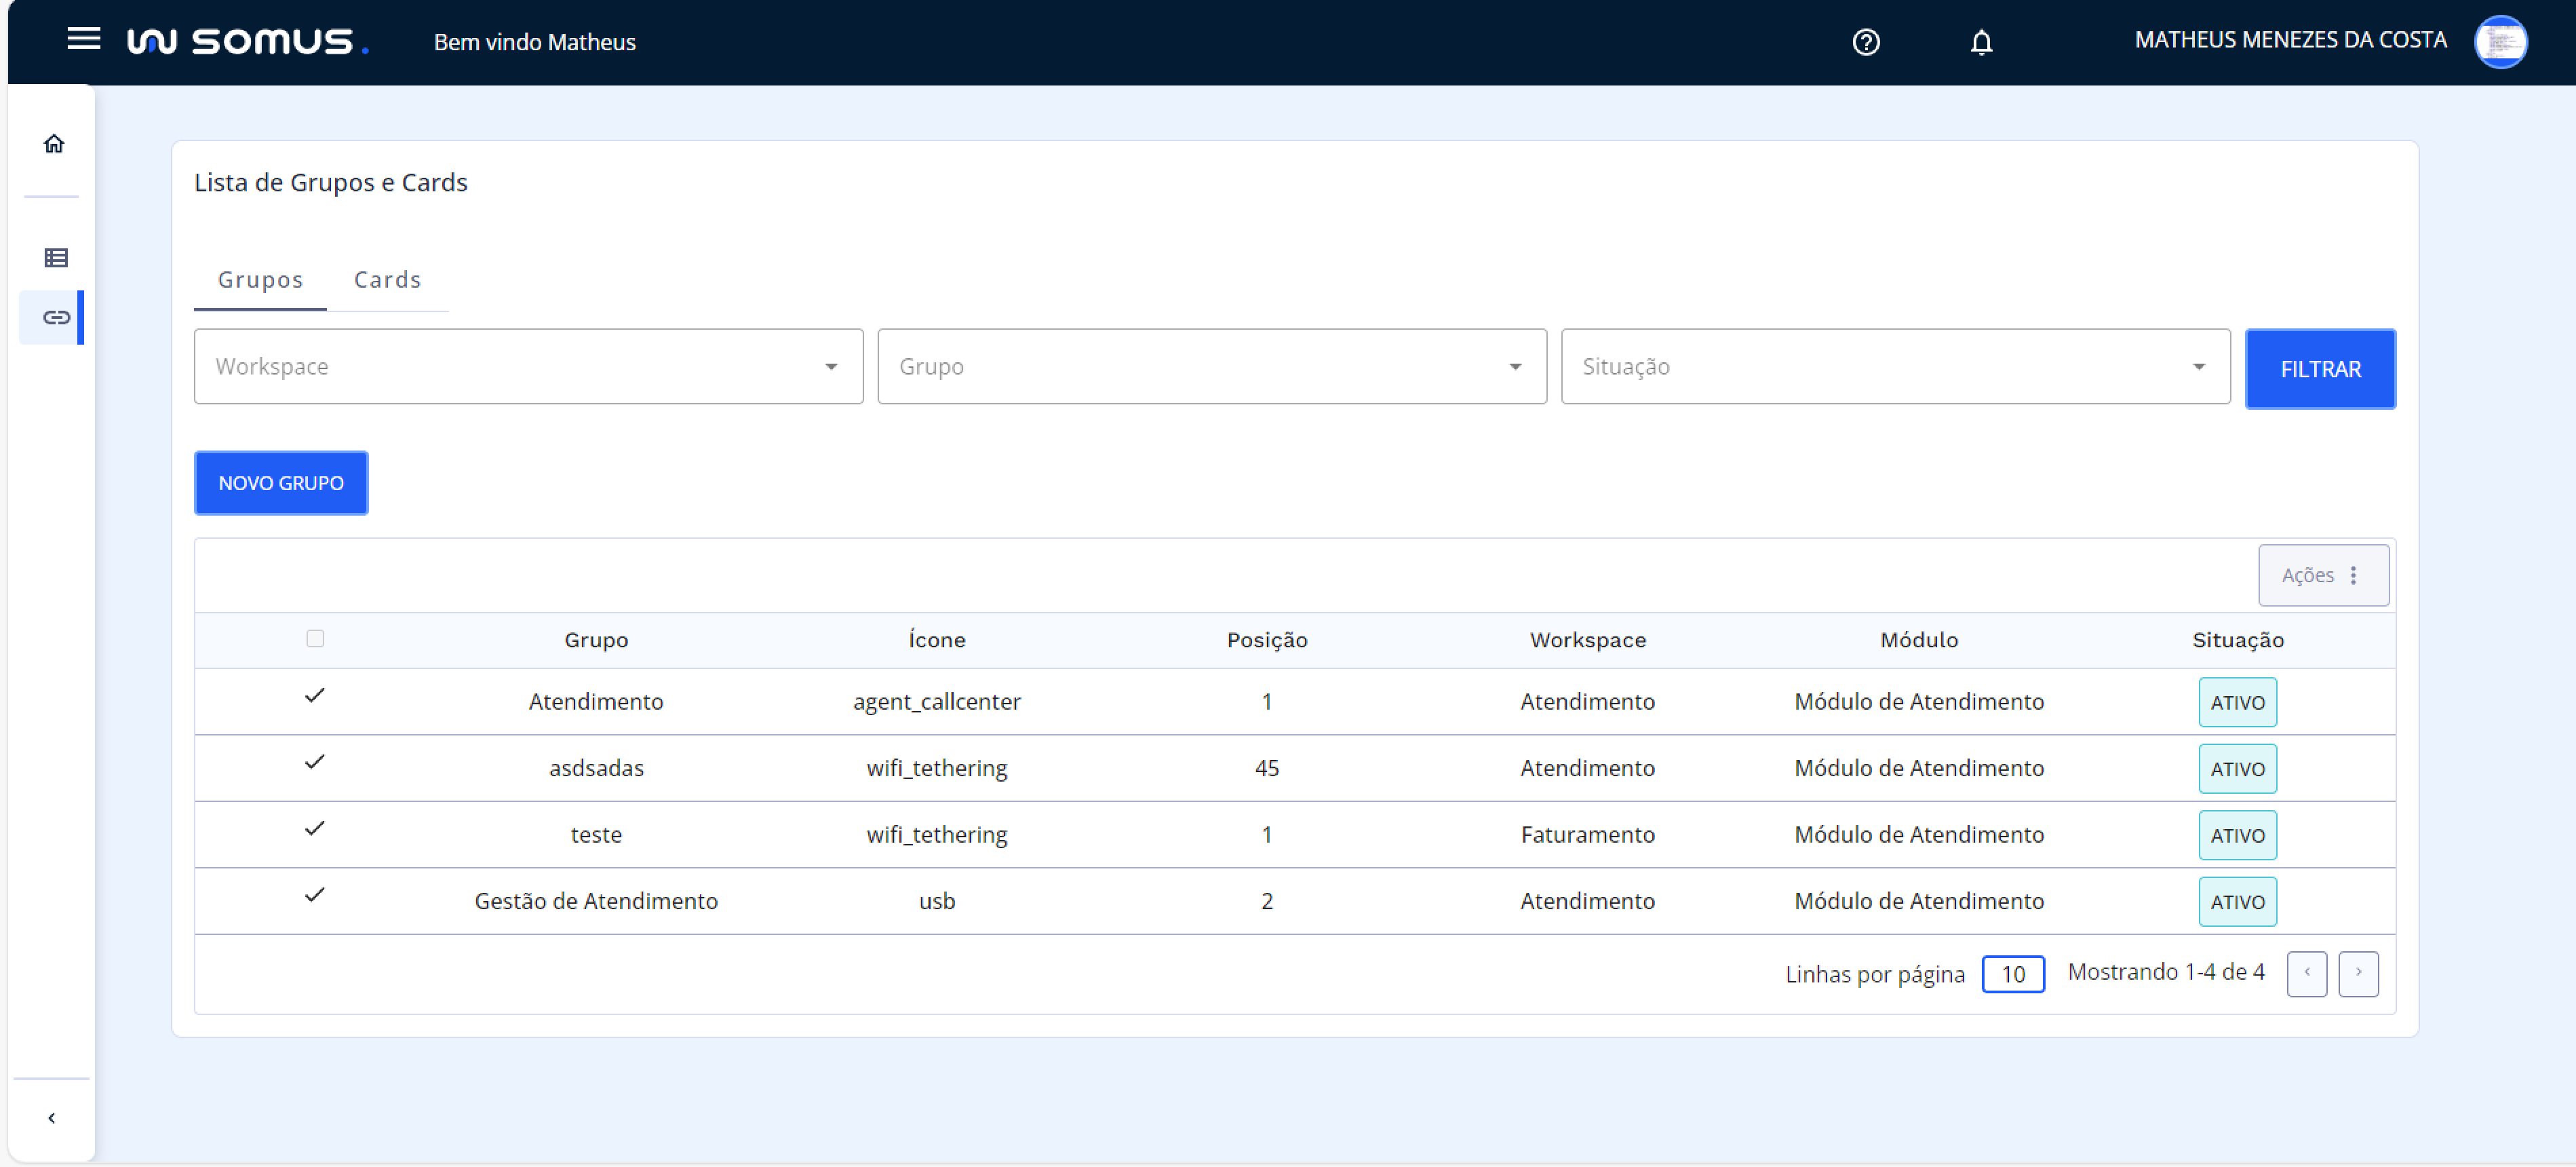Toggle checkmark on Gestão de Atendimento row
Image resolution: width=2576 pixels, height=1167 pixels.
[x=315, y=895]
